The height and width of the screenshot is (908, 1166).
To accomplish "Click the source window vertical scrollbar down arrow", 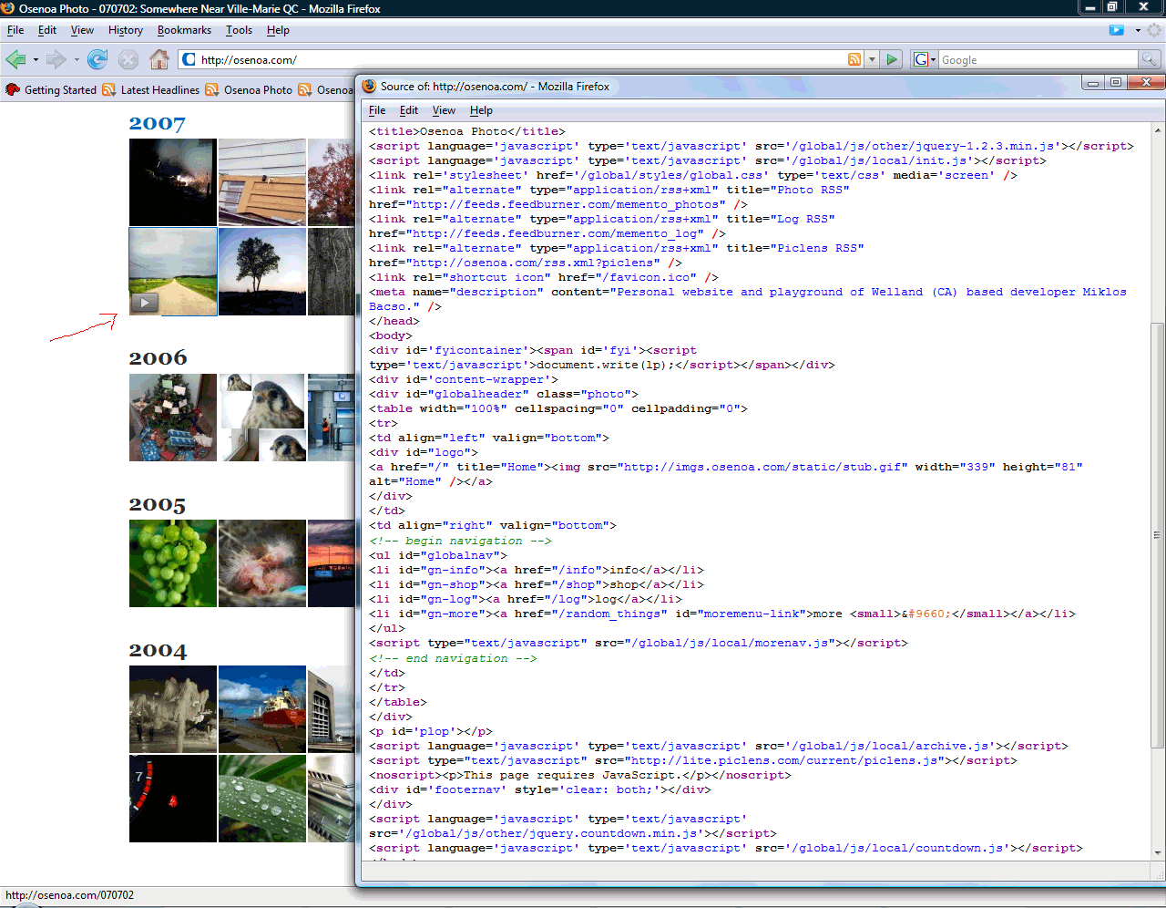I will (1158, 853).
